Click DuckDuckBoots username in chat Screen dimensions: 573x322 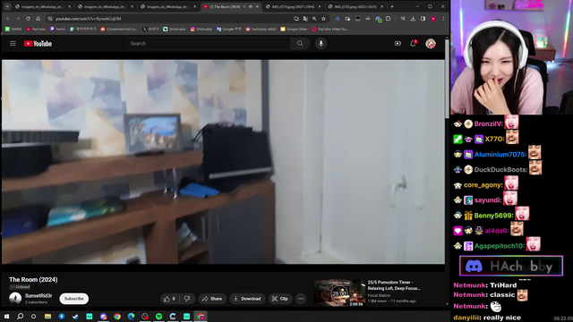[501, 170]
